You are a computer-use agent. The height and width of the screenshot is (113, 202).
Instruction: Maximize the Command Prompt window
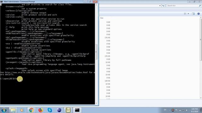click(x=90, y=2)
